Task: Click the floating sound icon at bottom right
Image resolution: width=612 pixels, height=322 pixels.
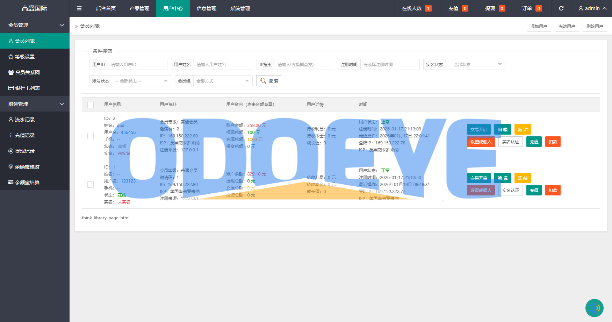Action: 594,308
